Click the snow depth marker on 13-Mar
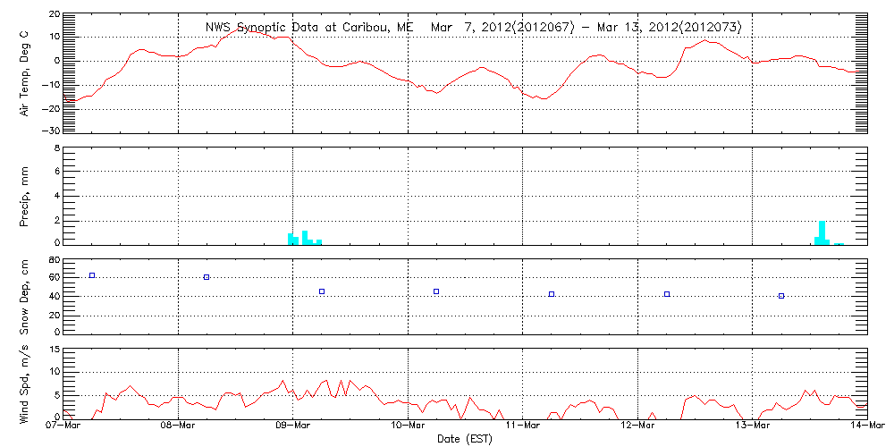This screenshot has height=447, width=894. click(x=781, y=296)
